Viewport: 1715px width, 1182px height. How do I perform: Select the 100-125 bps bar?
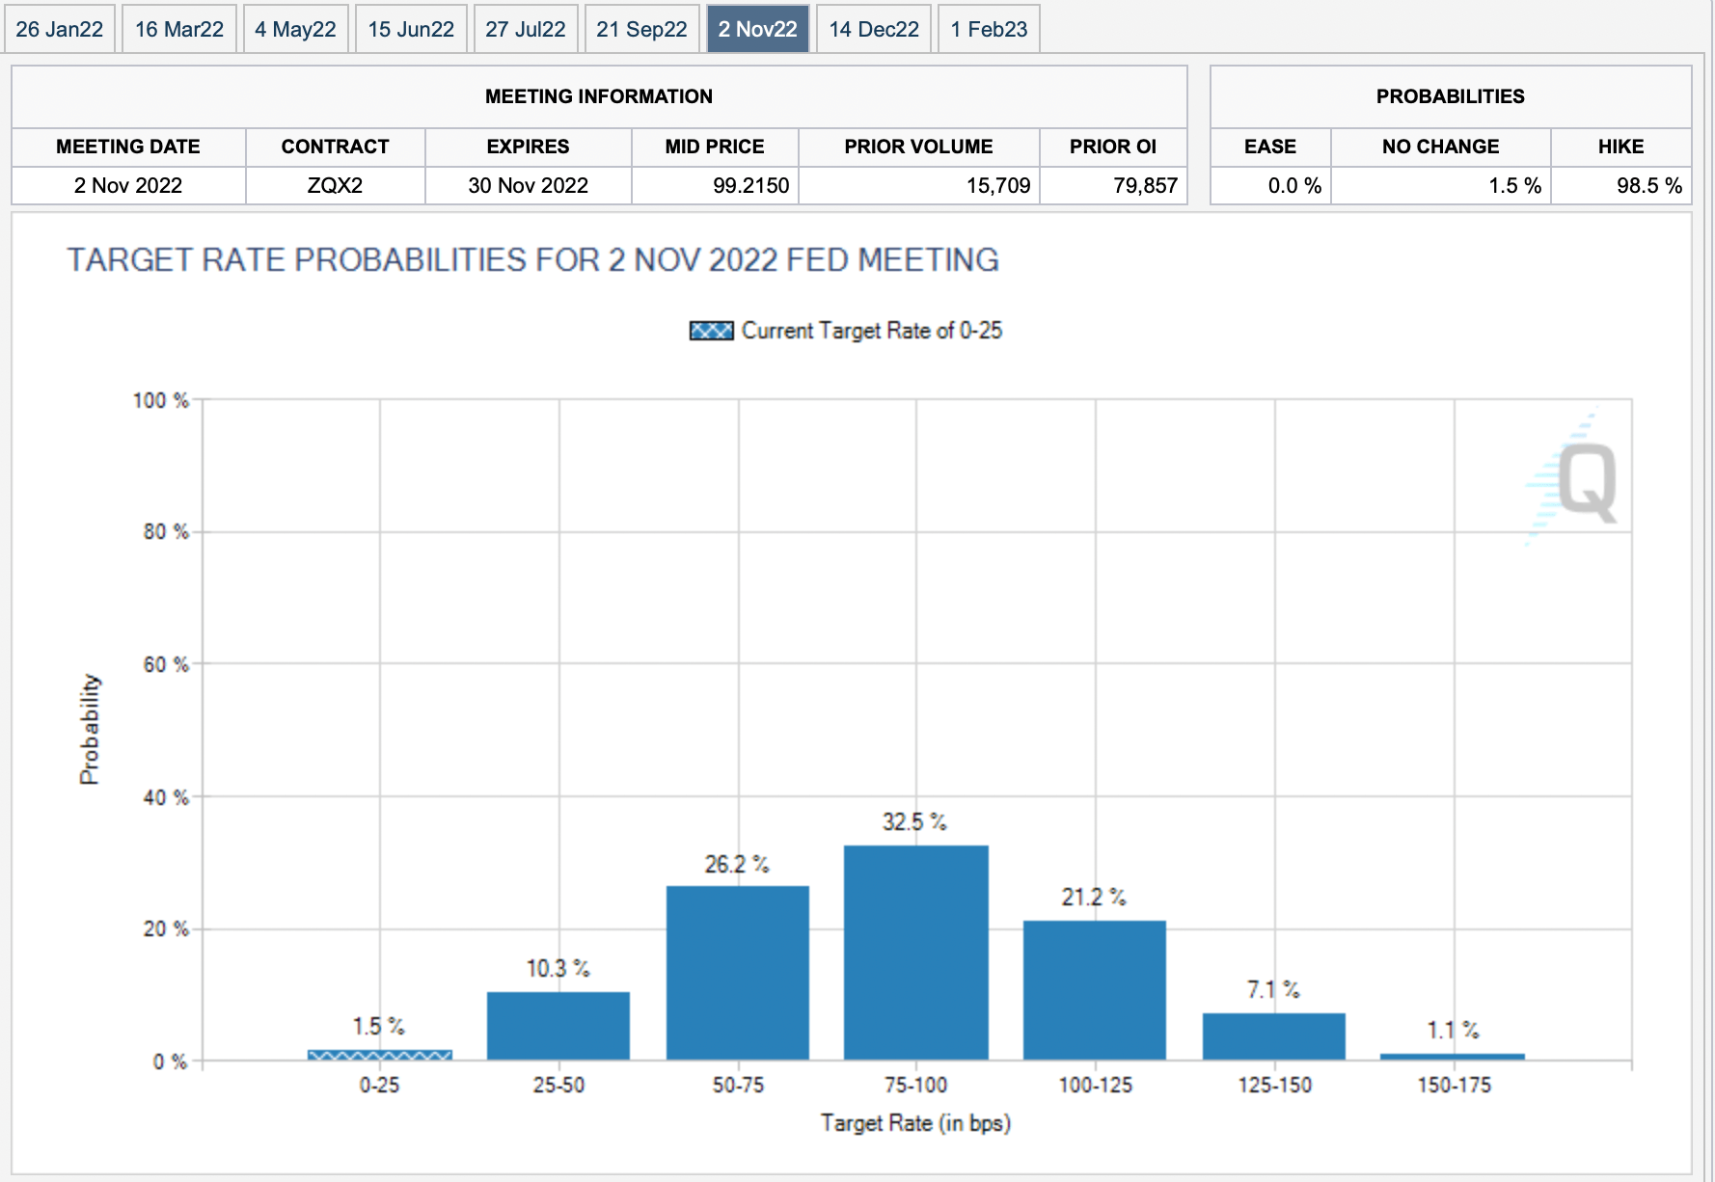[1095, 990]
